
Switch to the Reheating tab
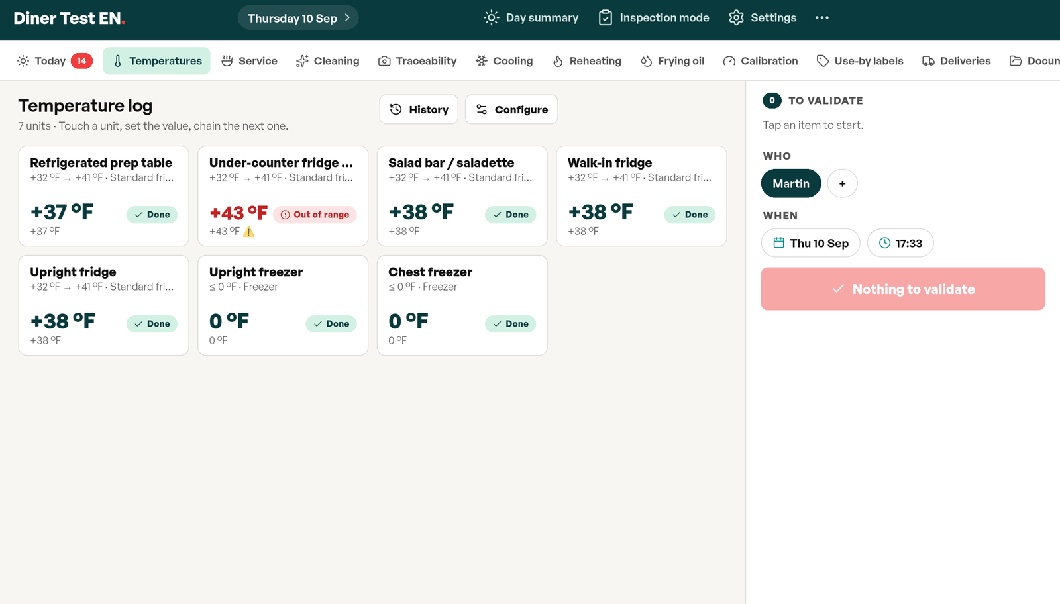(587, 61)
